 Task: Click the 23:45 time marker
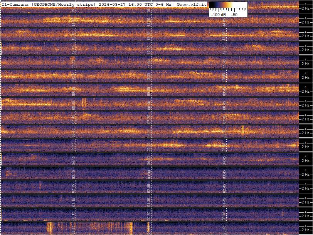tap(224, 228)
